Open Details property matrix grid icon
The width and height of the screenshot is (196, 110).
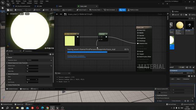tap(50, 54)
